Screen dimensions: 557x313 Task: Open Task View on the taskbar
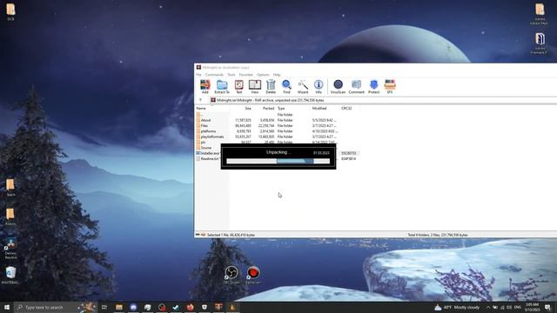click(104, 307)
